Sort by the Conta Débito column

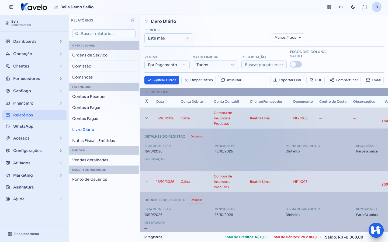tap(194, 102)
